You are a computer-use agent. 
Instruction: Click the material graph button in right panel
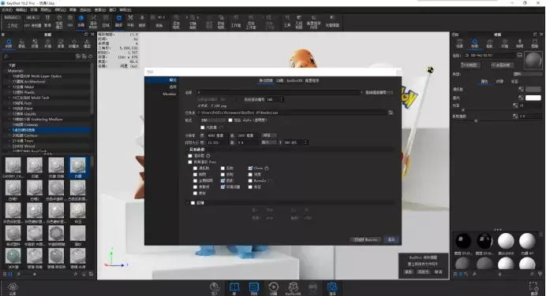click(470, 65)
